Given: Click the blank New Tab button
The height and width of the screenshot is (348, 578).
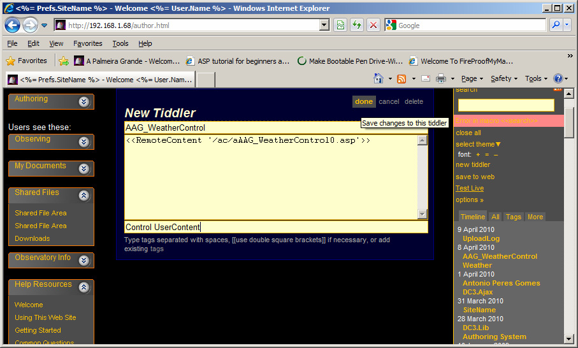Looking at the screenshot, I should point(205,80).
